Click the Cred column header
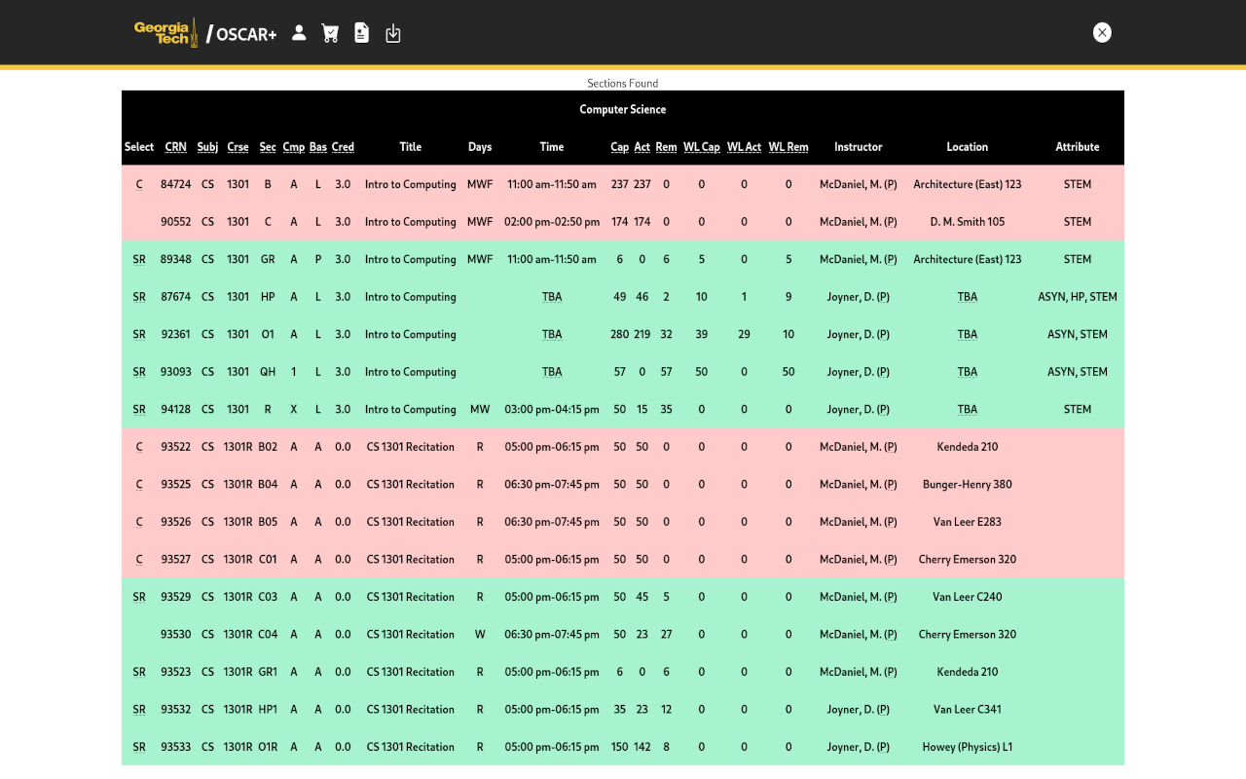Screen dimensions: 1246x779 (x=343, y=147)
